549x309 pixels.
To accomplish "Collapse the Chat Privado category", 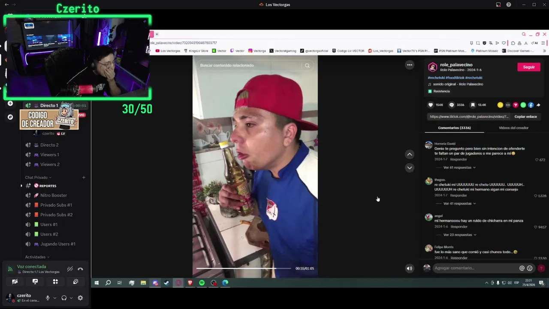I will pos(38,177).
